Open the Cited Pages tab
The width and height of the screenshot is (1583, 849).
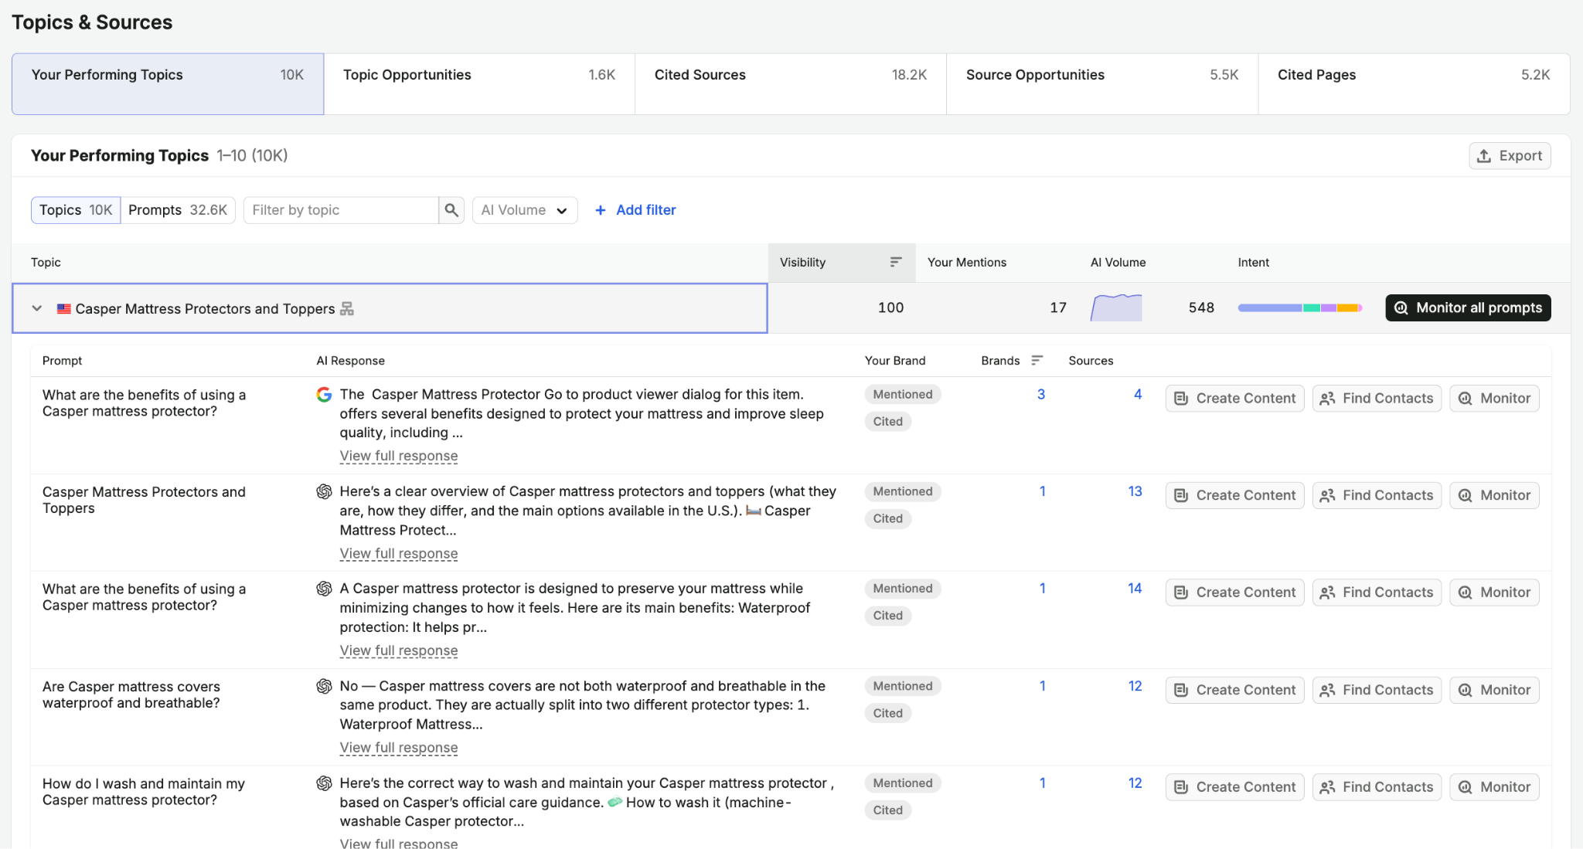[1414, 84]
